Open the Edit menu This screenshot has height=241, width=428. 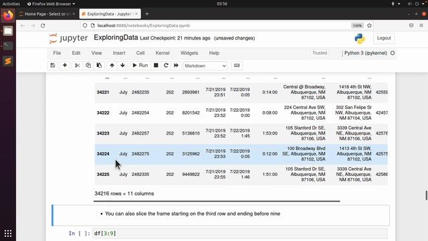76,53
